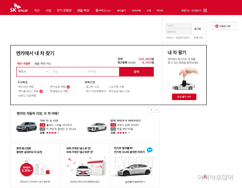Open the 사고이력 조회 link

coord(116,87)
